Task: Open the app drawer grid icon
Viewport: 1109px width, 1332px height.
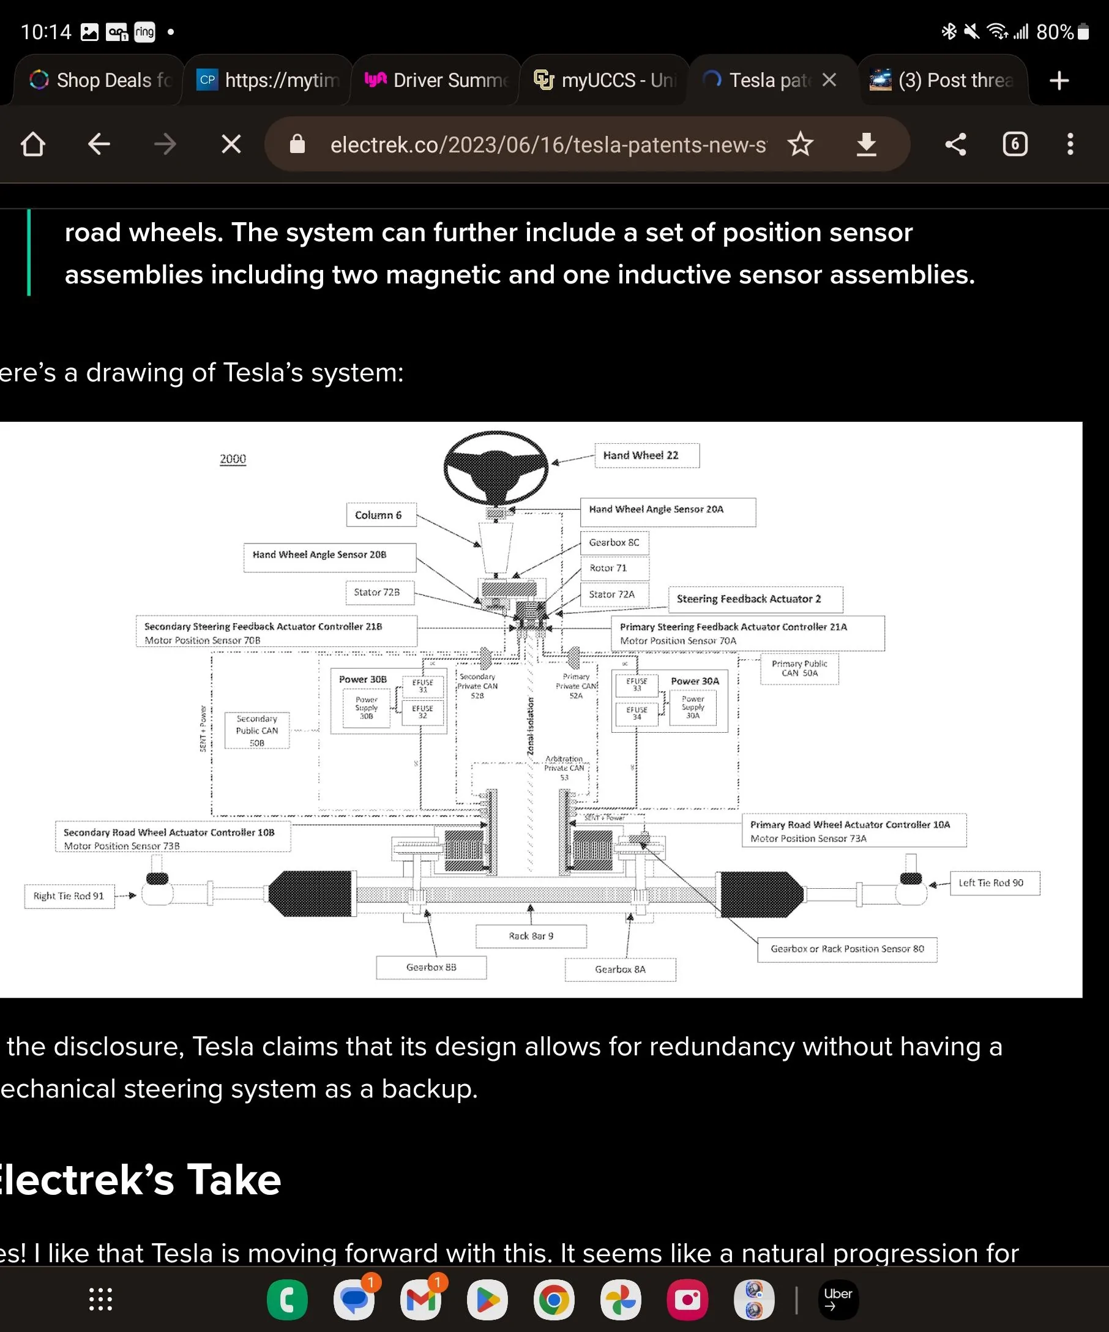Action: click(x=100, y=1300)
